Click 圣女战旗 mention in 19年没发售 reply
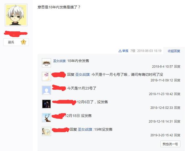Viewport: 185px width, 151px height. [85, 129]
